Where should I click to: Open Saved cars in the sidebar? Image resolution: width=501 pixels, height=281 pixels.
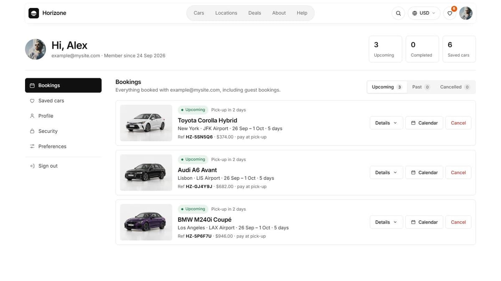pos(63,101)
